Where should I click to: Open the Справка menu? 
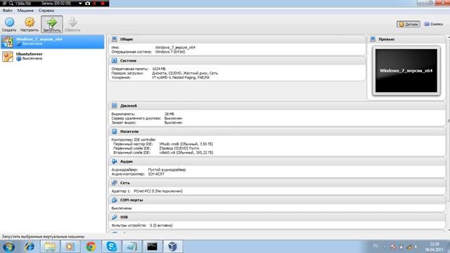[x=46, y=11]
